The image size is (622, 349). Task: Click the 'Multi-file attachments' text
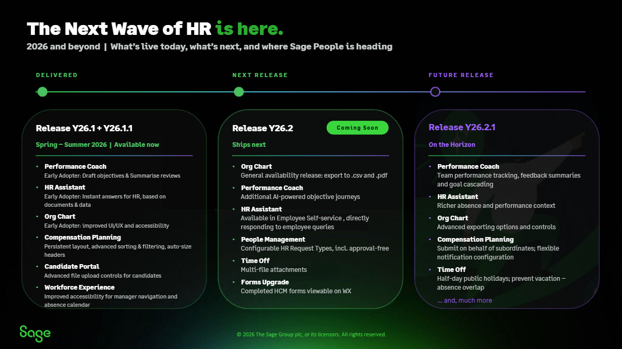274,270
